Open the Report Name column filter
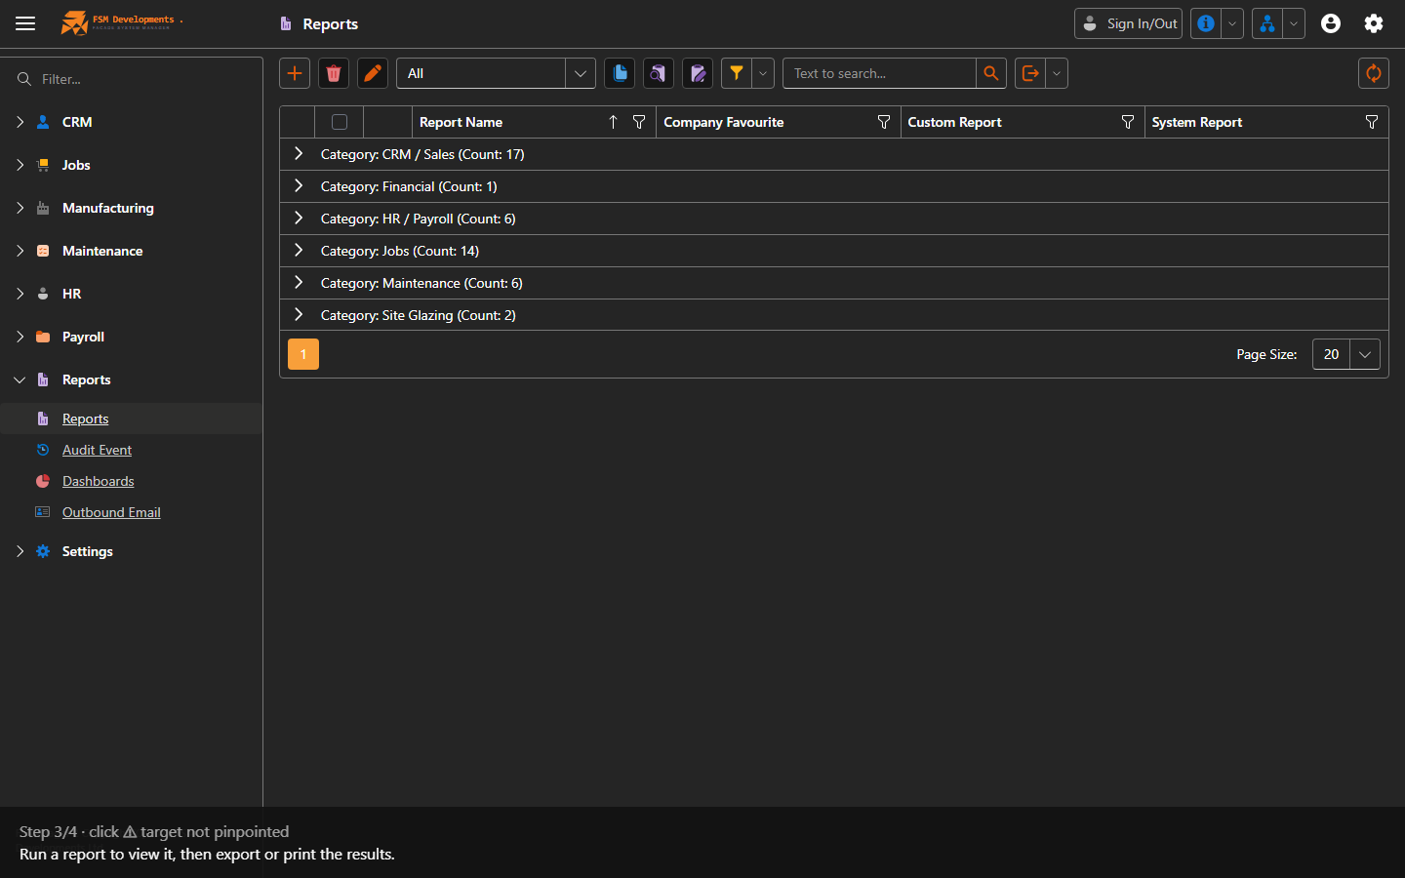The width and height of the screenshot is (1405, 878). (639, 122)
